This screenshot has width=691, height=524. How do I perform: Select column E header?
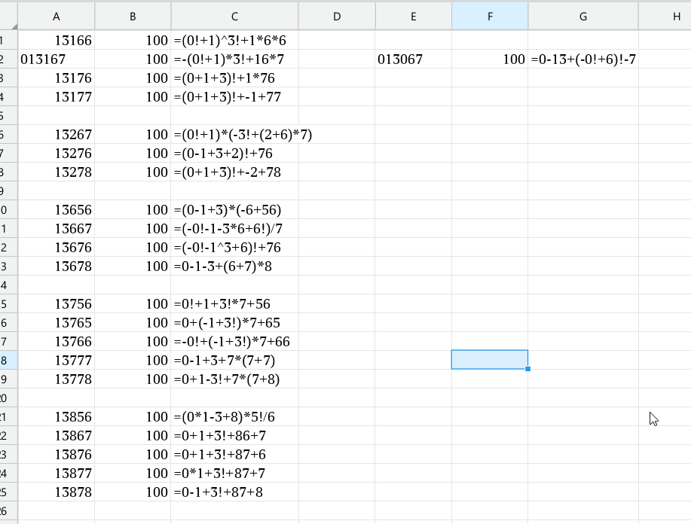click(414, 17)
